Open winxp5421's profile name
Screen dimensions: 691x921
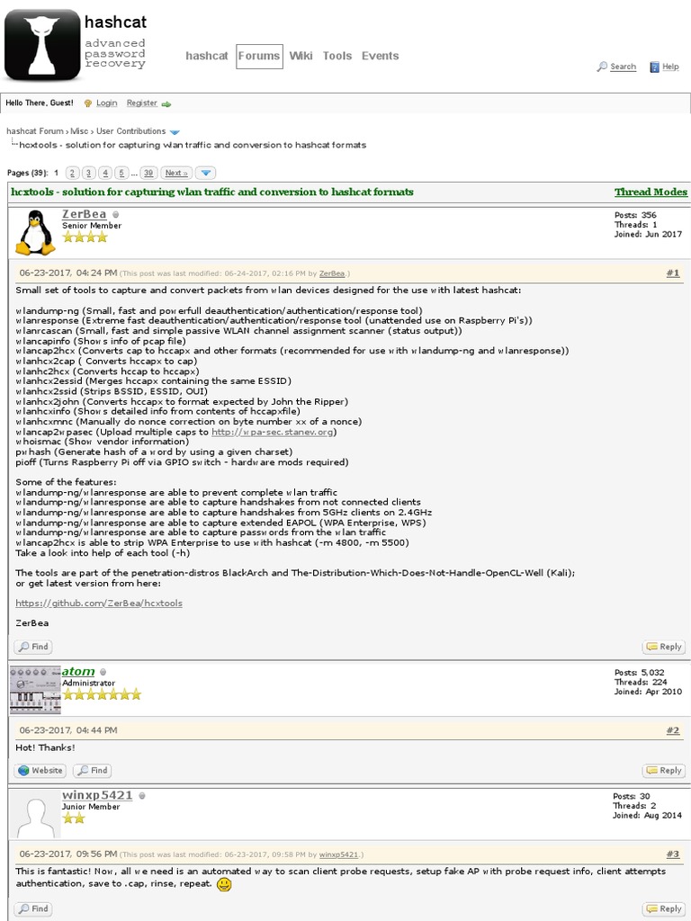coord(97,795)
